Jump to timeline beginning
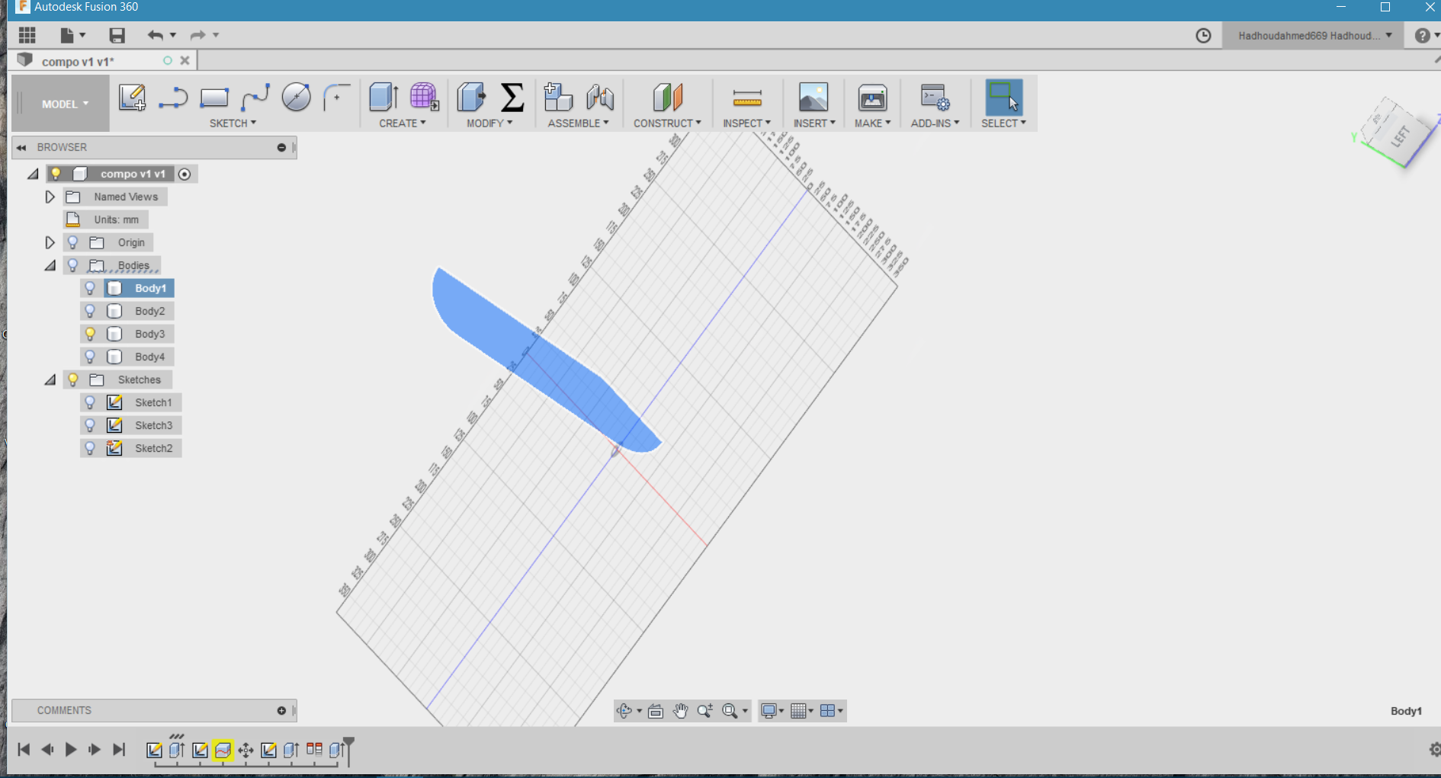This screenshot has height=778, width=1441. 24,750
